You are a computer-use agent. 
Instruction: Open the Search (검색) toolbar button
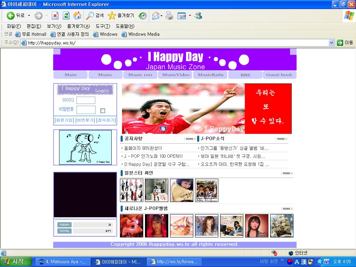95,16
